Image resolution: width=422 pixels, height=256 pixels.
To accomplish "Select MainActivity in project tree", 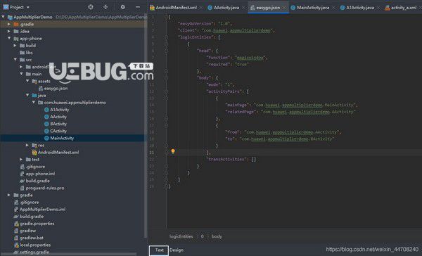I will pos(59,138).
